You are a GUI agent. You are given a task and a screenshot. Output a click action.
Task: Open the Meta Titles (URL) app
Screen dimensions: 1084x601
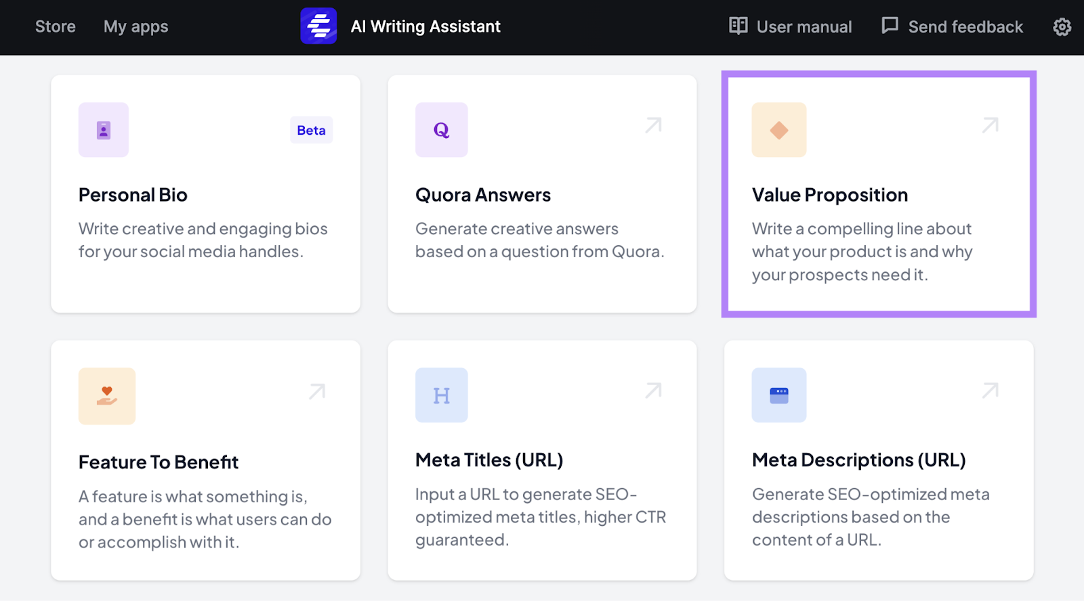pos(541,460)
